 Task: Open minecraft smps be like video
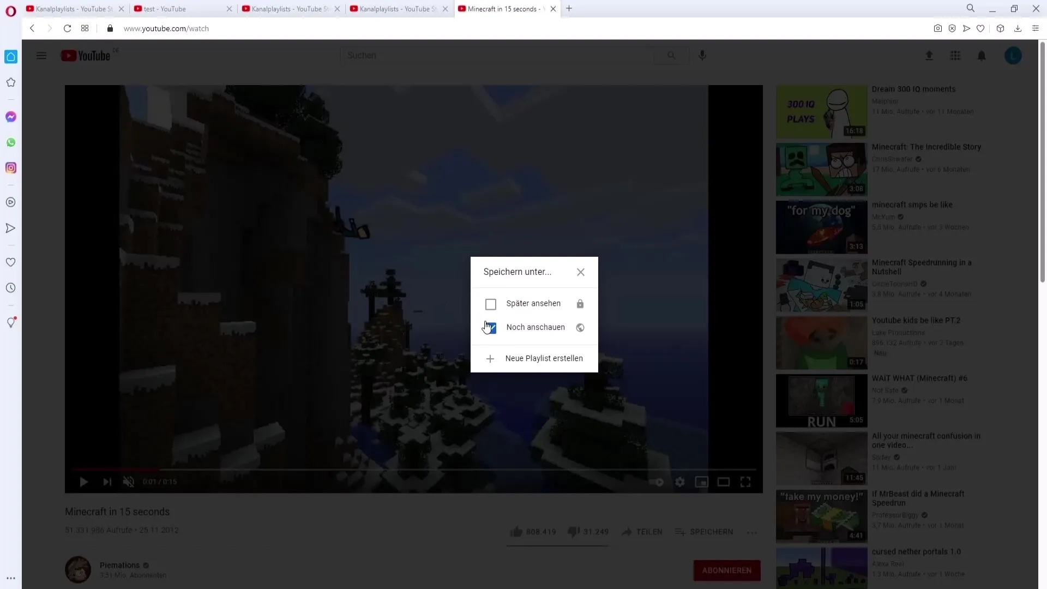pos(912,205)
